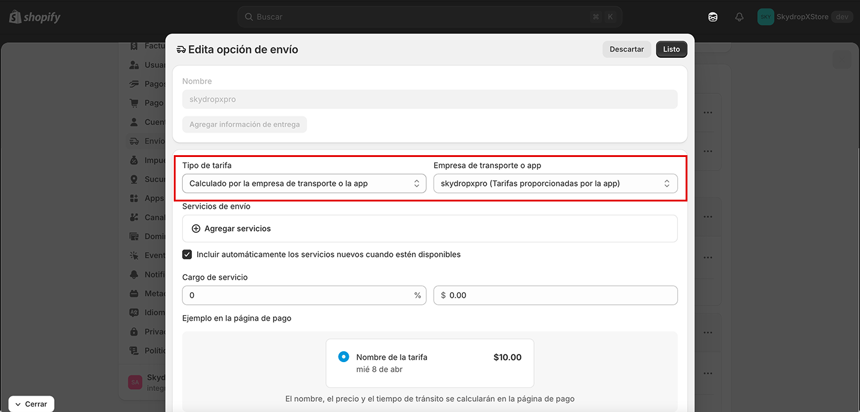Screen dimensions: 860x412
Task: Click the '$10.00' example price
Action: 508,357
